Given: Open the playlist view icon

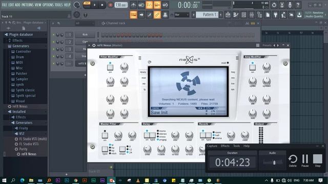Looking at the screenshot, I should click(228, 15).
